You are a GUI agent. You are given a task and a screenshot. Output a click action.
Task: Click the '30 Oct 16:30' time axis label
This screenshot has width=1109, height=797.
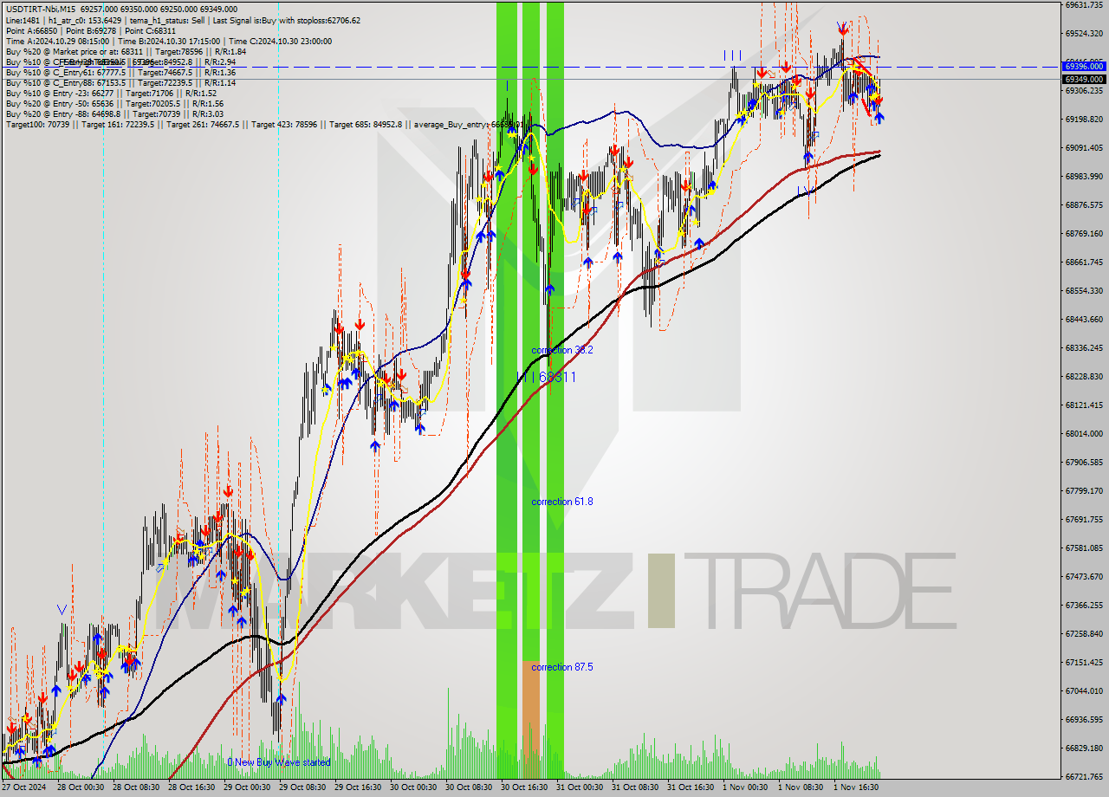point(525,787)
